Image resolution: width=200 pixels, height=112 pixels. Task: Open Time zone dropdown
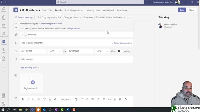click(x=104, y=17)
